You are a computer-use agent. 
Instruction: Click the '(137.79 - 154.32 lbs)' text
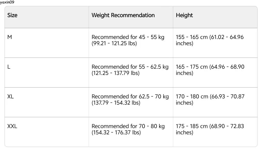coord(115,103)
